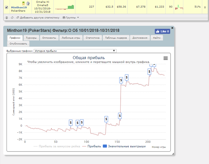Open the Minthon19 profit sparkline thumbnail
The width and height of the screenshot is (209, 164).
pyautogui.click(x=64, y=7)
